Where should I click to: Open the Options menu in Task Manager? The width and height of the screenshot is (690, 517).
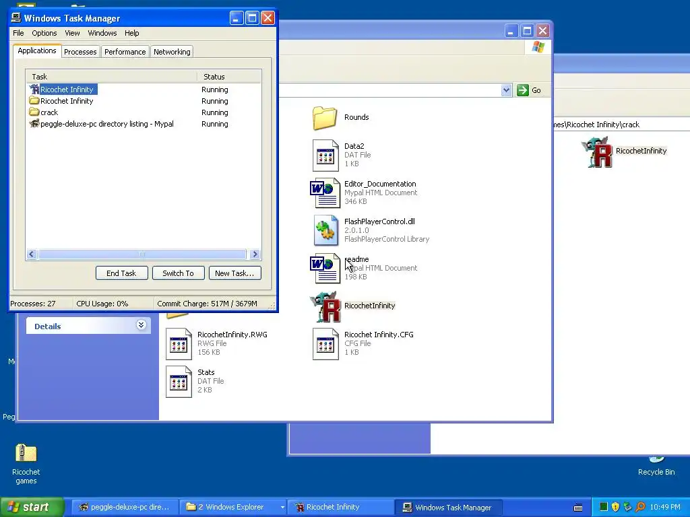pyautogui.click(x=44, y=33)
